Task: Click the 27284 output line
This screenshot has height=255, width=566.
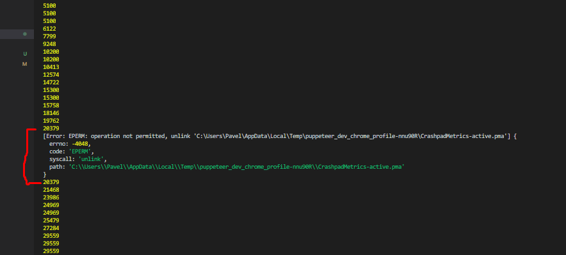Action: tap(51, 228)
